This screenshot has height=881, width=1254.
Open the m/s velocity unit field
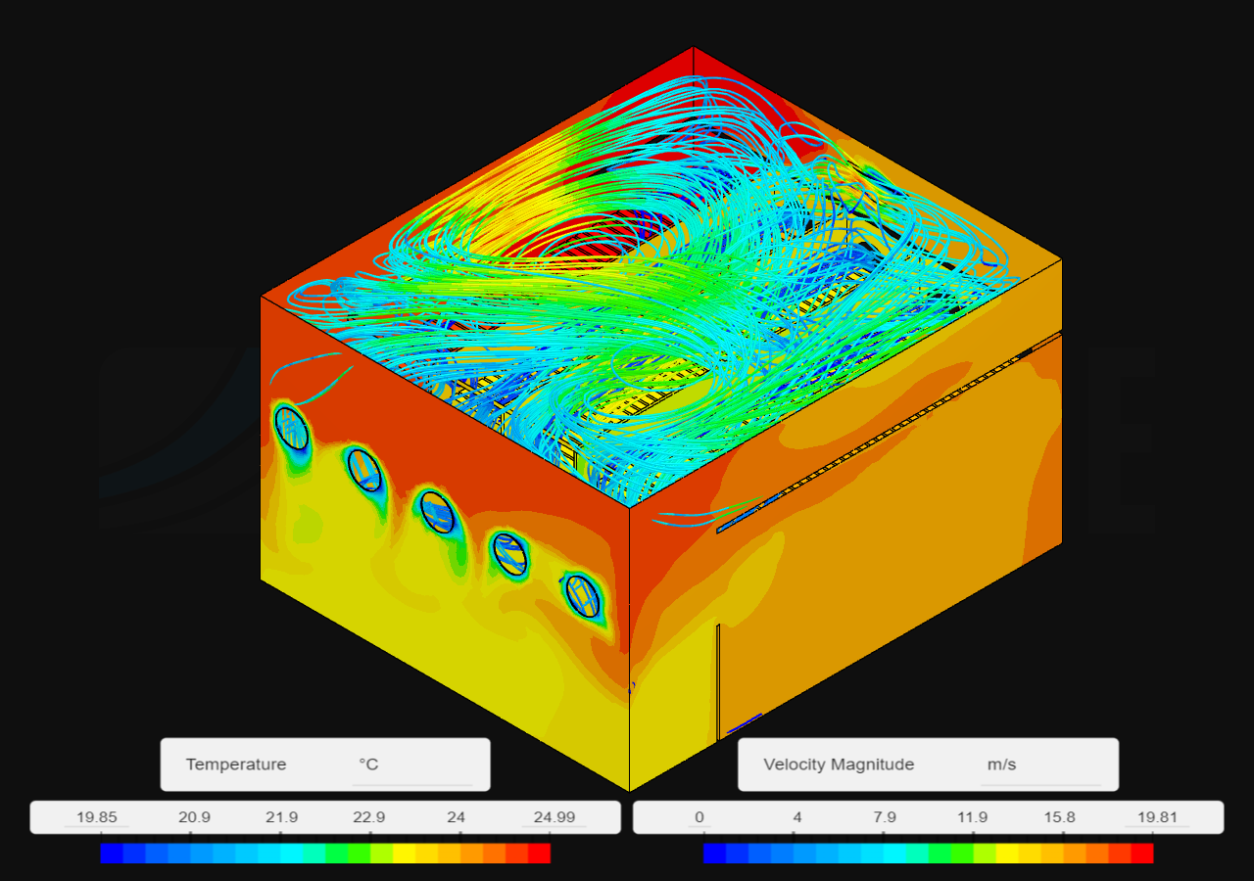pos(1040,765)
